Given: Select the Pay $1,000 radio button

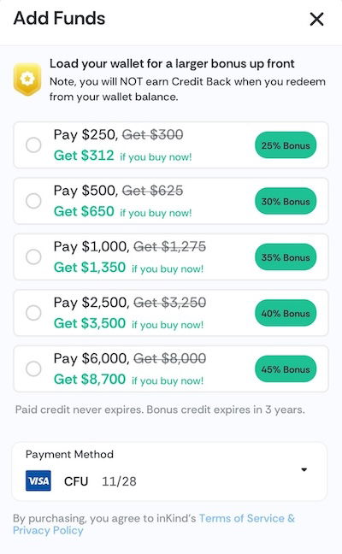Looking at the screenshot, I should coord(33,256).
